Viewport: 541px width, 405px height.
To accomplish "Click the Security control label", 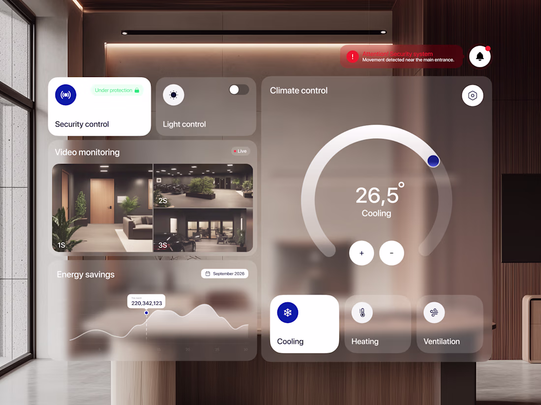I will click(x=82, y=124).
